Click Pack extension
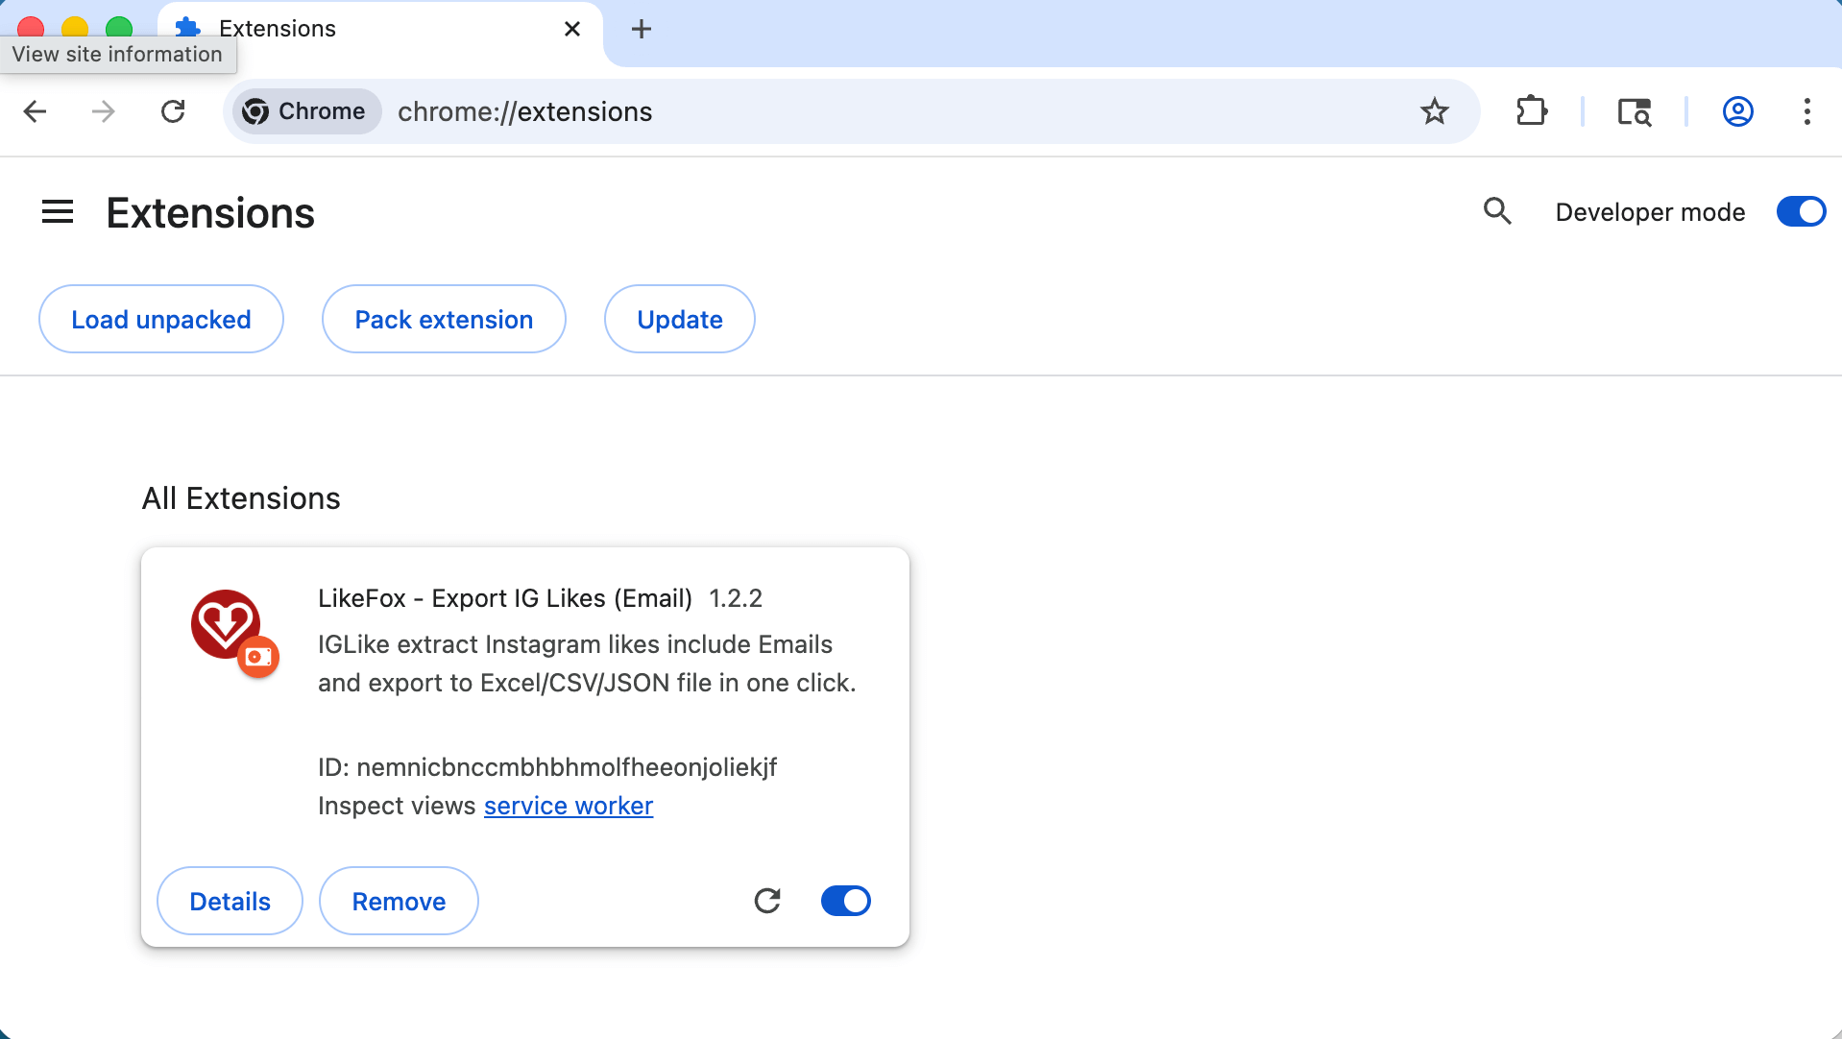This screenshot has width=1842, height=1039. [x=444, y=319]
